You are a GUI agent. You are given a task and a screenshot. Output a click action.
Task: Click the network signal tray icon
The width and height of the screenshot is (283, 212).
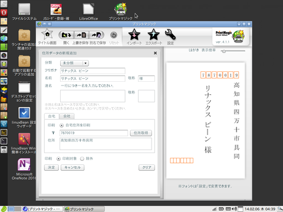click(x=215, y=209)
